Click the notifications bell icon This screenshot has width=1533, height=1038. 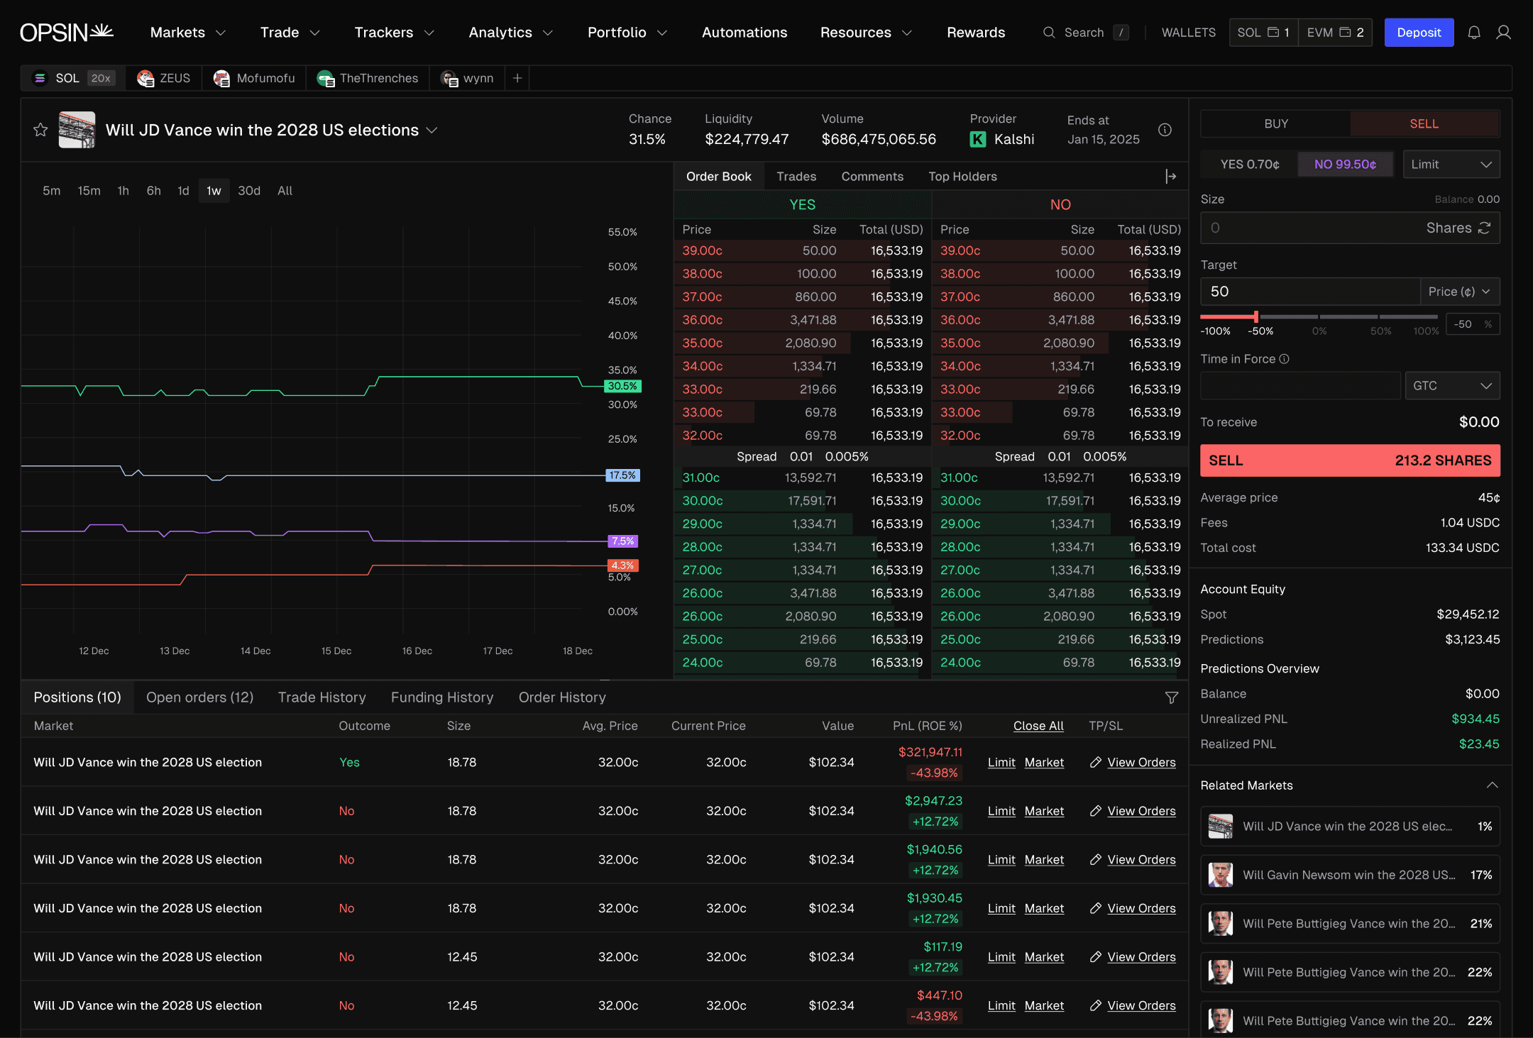tap(1474, 33)
